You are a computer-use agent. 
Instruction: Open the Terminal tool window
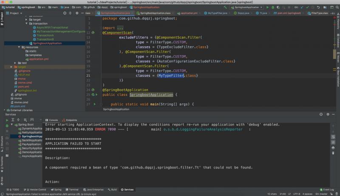pyautogui.click(x=72, y=190)
